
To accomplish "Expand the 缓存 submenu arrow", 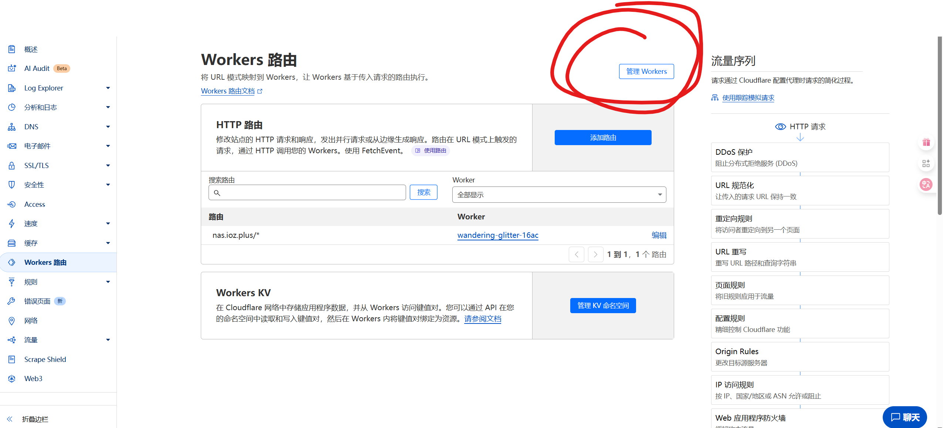I will coord(108,243).
